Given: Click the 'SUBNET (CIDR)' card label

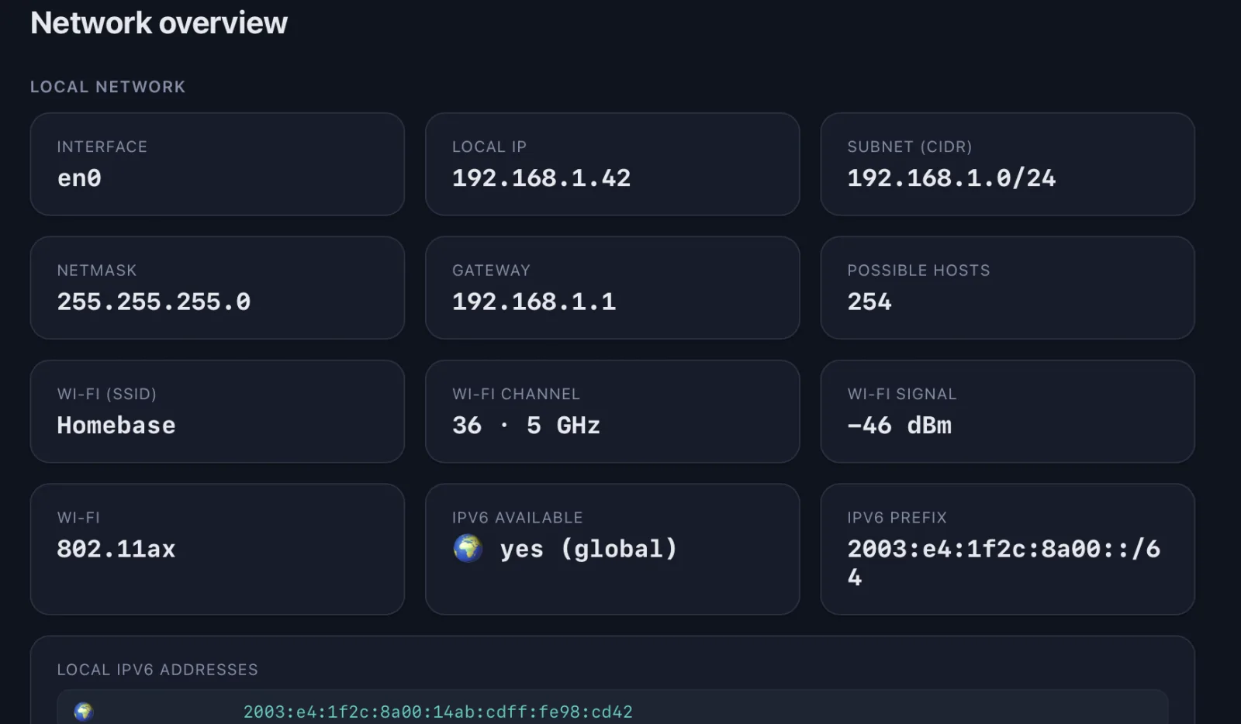Looking at the screenshot, I should pos(910,147).
